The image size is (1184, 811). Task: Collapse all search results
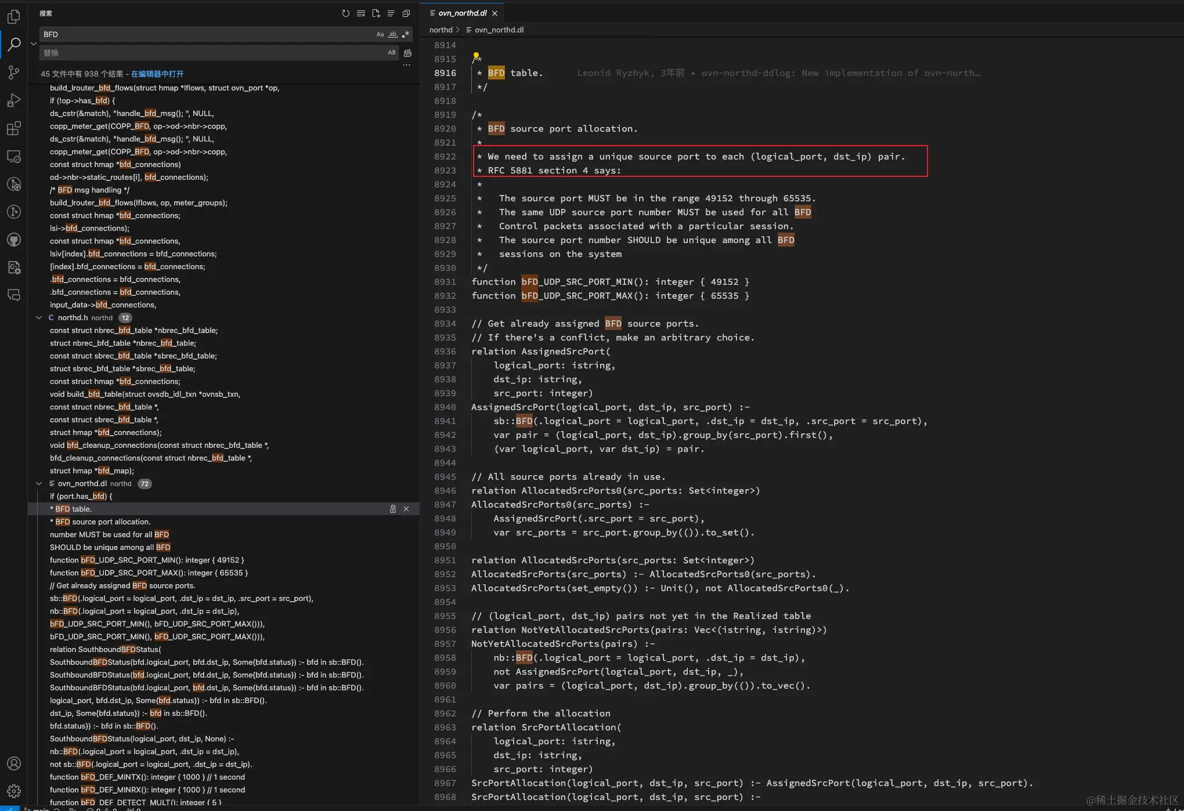pyautogui.click(x=406, y=13)
